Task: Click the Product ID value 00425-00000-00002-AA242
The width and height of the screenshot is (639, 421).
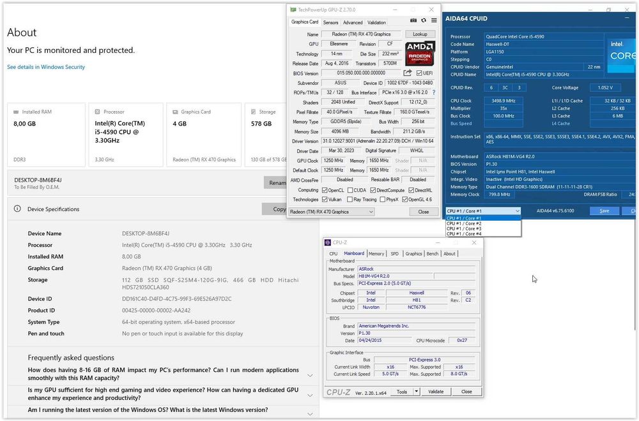Action: click(x=156, y=311)
